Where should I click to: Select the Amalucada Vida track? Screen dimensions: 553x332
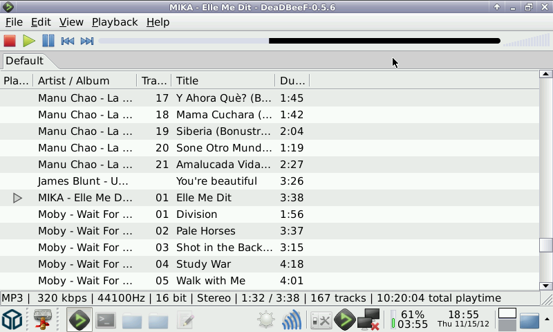270,165
